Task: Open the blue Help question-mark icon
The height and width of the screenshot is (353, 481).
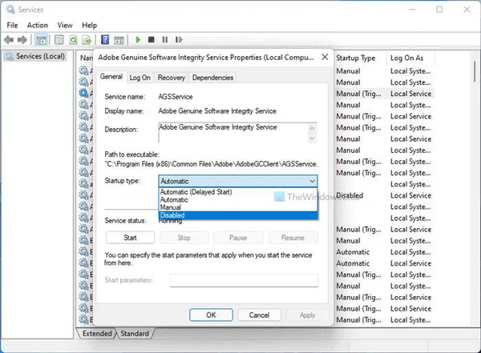Action: [x=105, y=40]
